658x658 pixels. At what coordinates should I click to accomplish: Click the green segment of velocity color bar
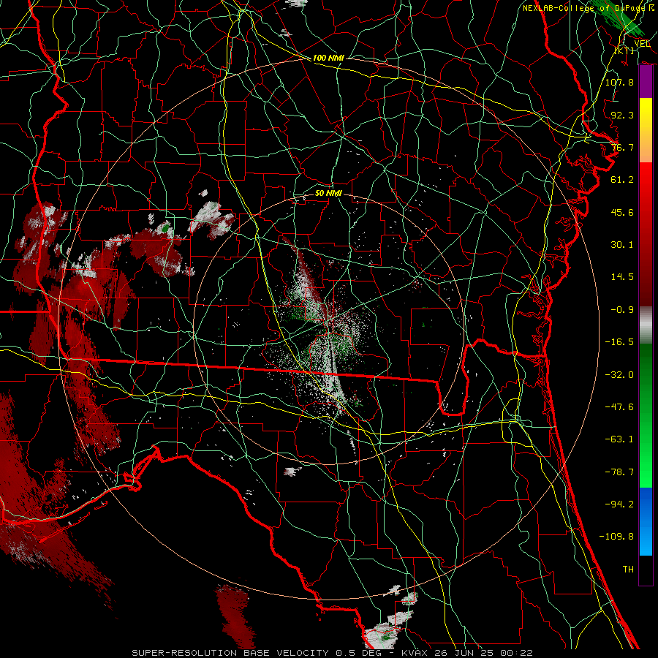pos(646,415)
